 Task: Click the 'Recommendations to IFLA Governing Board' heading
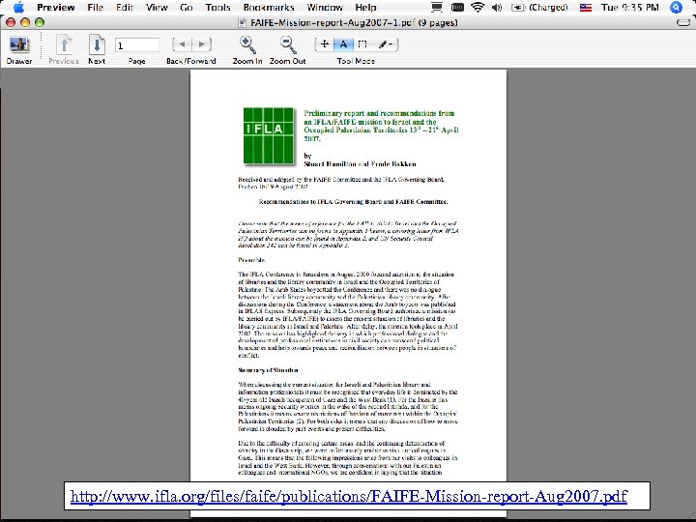coord(354,202)
